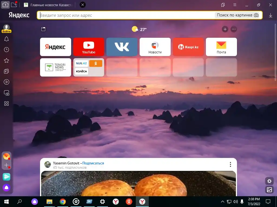The height and width of the screenshot is (207, 277).
Task: Open Yasemin Gotovit channel name
Action: pos(66,163)
